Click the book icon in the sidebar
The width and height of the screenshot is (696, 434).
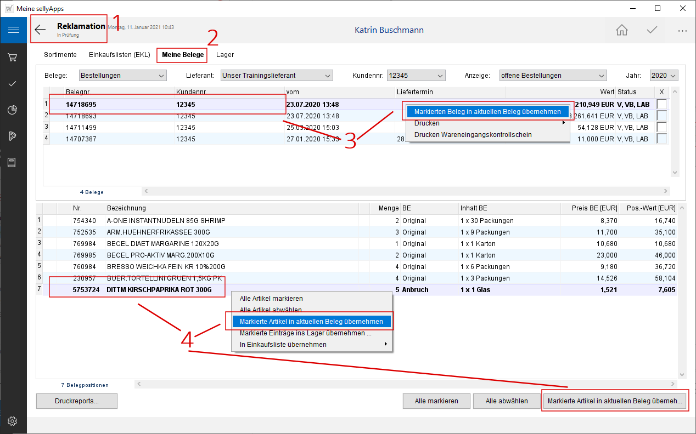pos(13,162)
